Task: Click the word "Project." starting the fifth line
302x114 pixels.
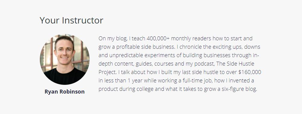Action: coord(108,72)
